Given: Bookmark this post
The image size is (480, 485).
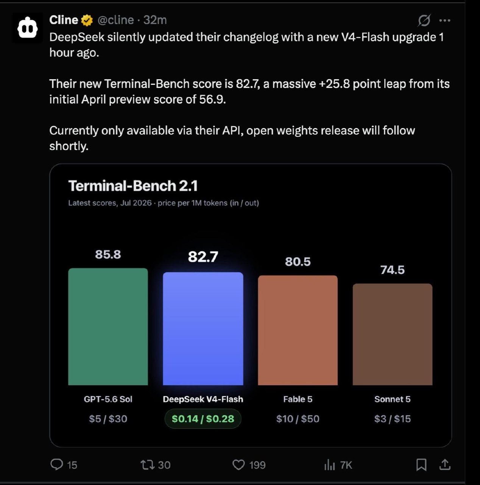Looking at the screenshot, I should click(x=421, y=465).
